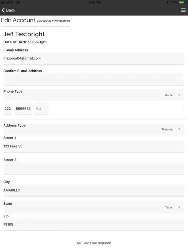The image size is (188, 250).
Task: Click the phone number field 5556633
Action: click(x=23, y=108)
